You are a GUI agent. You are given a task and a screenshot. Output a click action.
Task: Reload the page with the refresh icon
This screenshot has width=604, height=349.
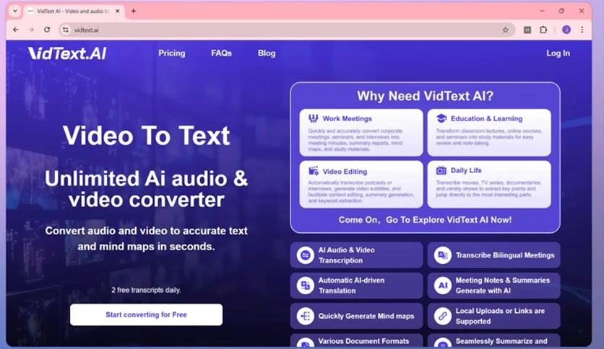[47, 30]
